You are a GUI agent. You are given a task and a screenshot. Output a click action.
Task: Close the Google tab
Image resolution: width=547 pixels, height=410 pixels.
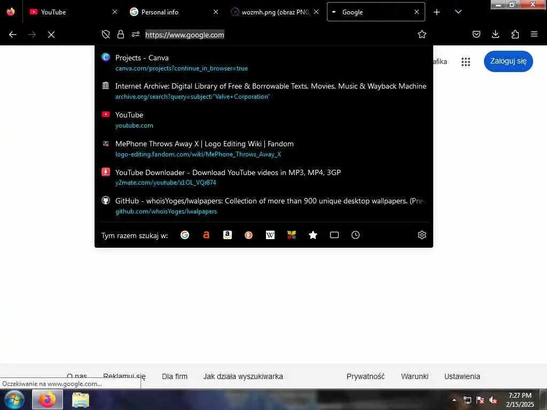(417, 12)
